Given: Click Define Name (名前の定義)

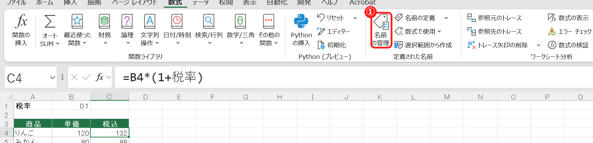Looking at the screenshot, I should (415, 17).
